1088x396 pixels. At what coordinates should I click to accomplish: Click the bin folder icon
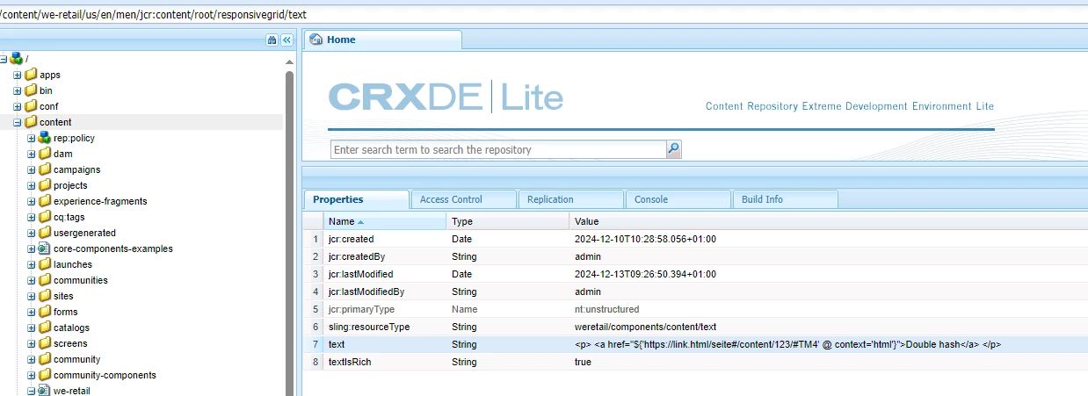point(31,90)
